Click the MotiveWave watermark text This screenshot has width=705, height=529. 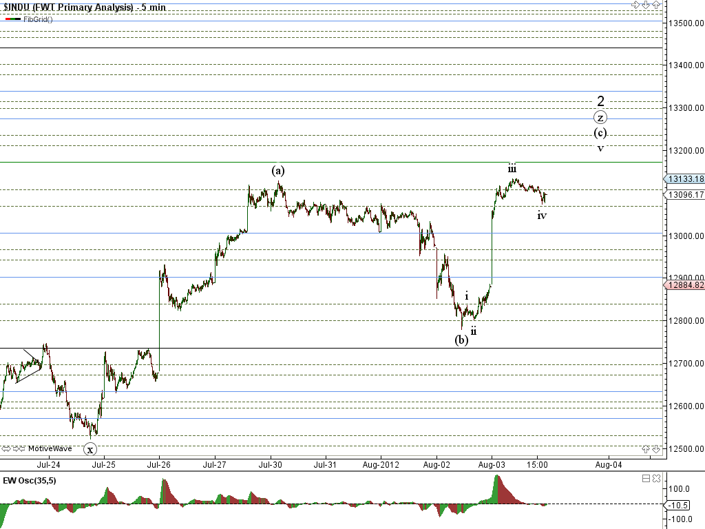coord(49,448)
